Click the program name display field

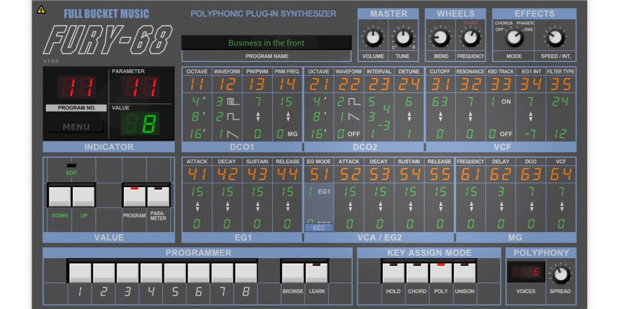266,43
